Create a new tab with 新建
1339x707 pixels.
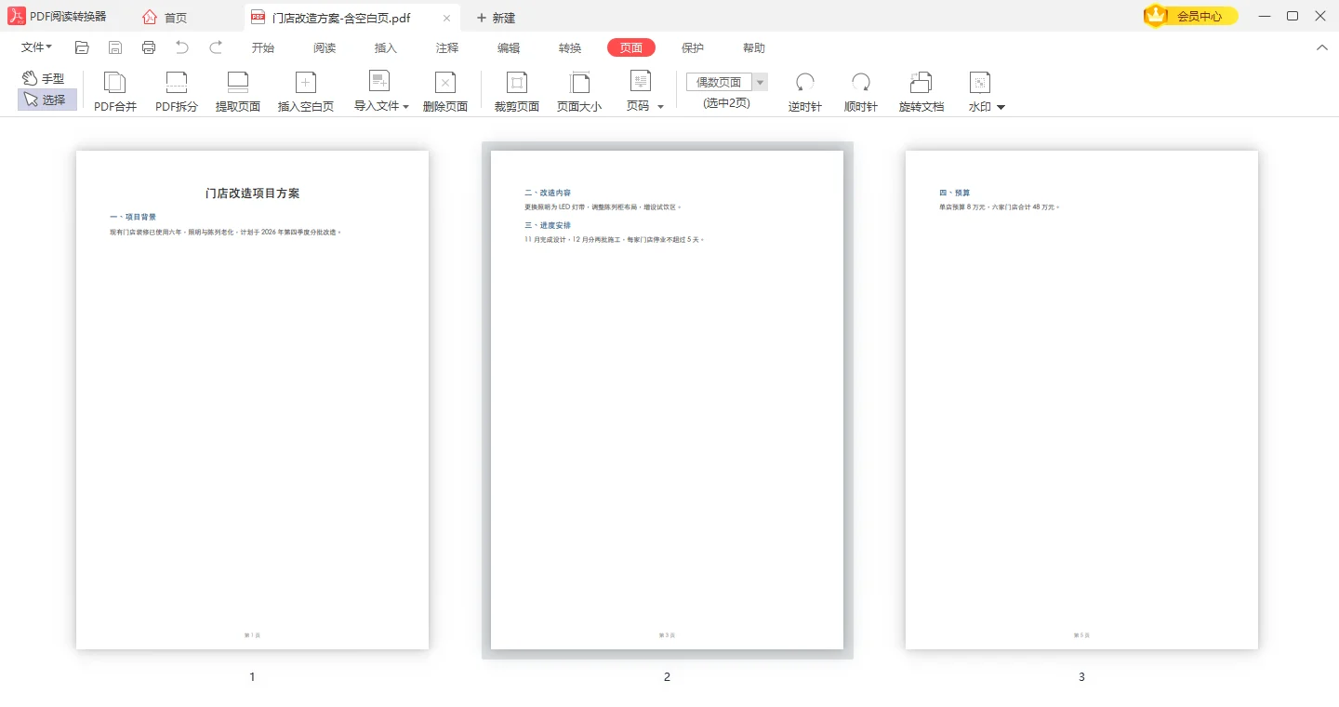click(496, 18)
